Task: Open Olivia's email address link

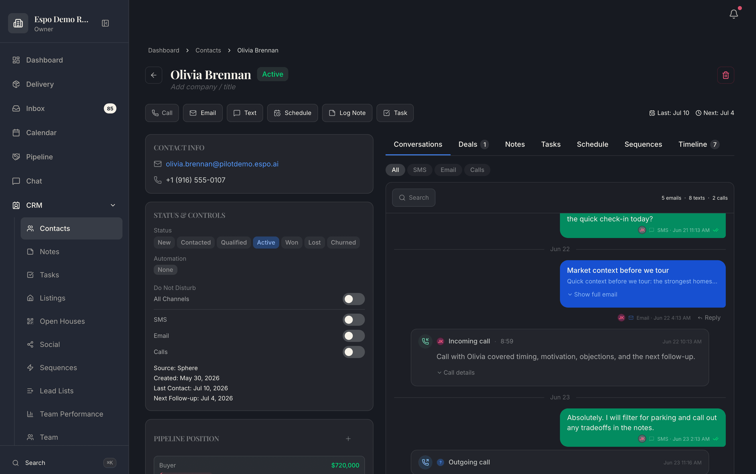Action: tap(222, 164)
